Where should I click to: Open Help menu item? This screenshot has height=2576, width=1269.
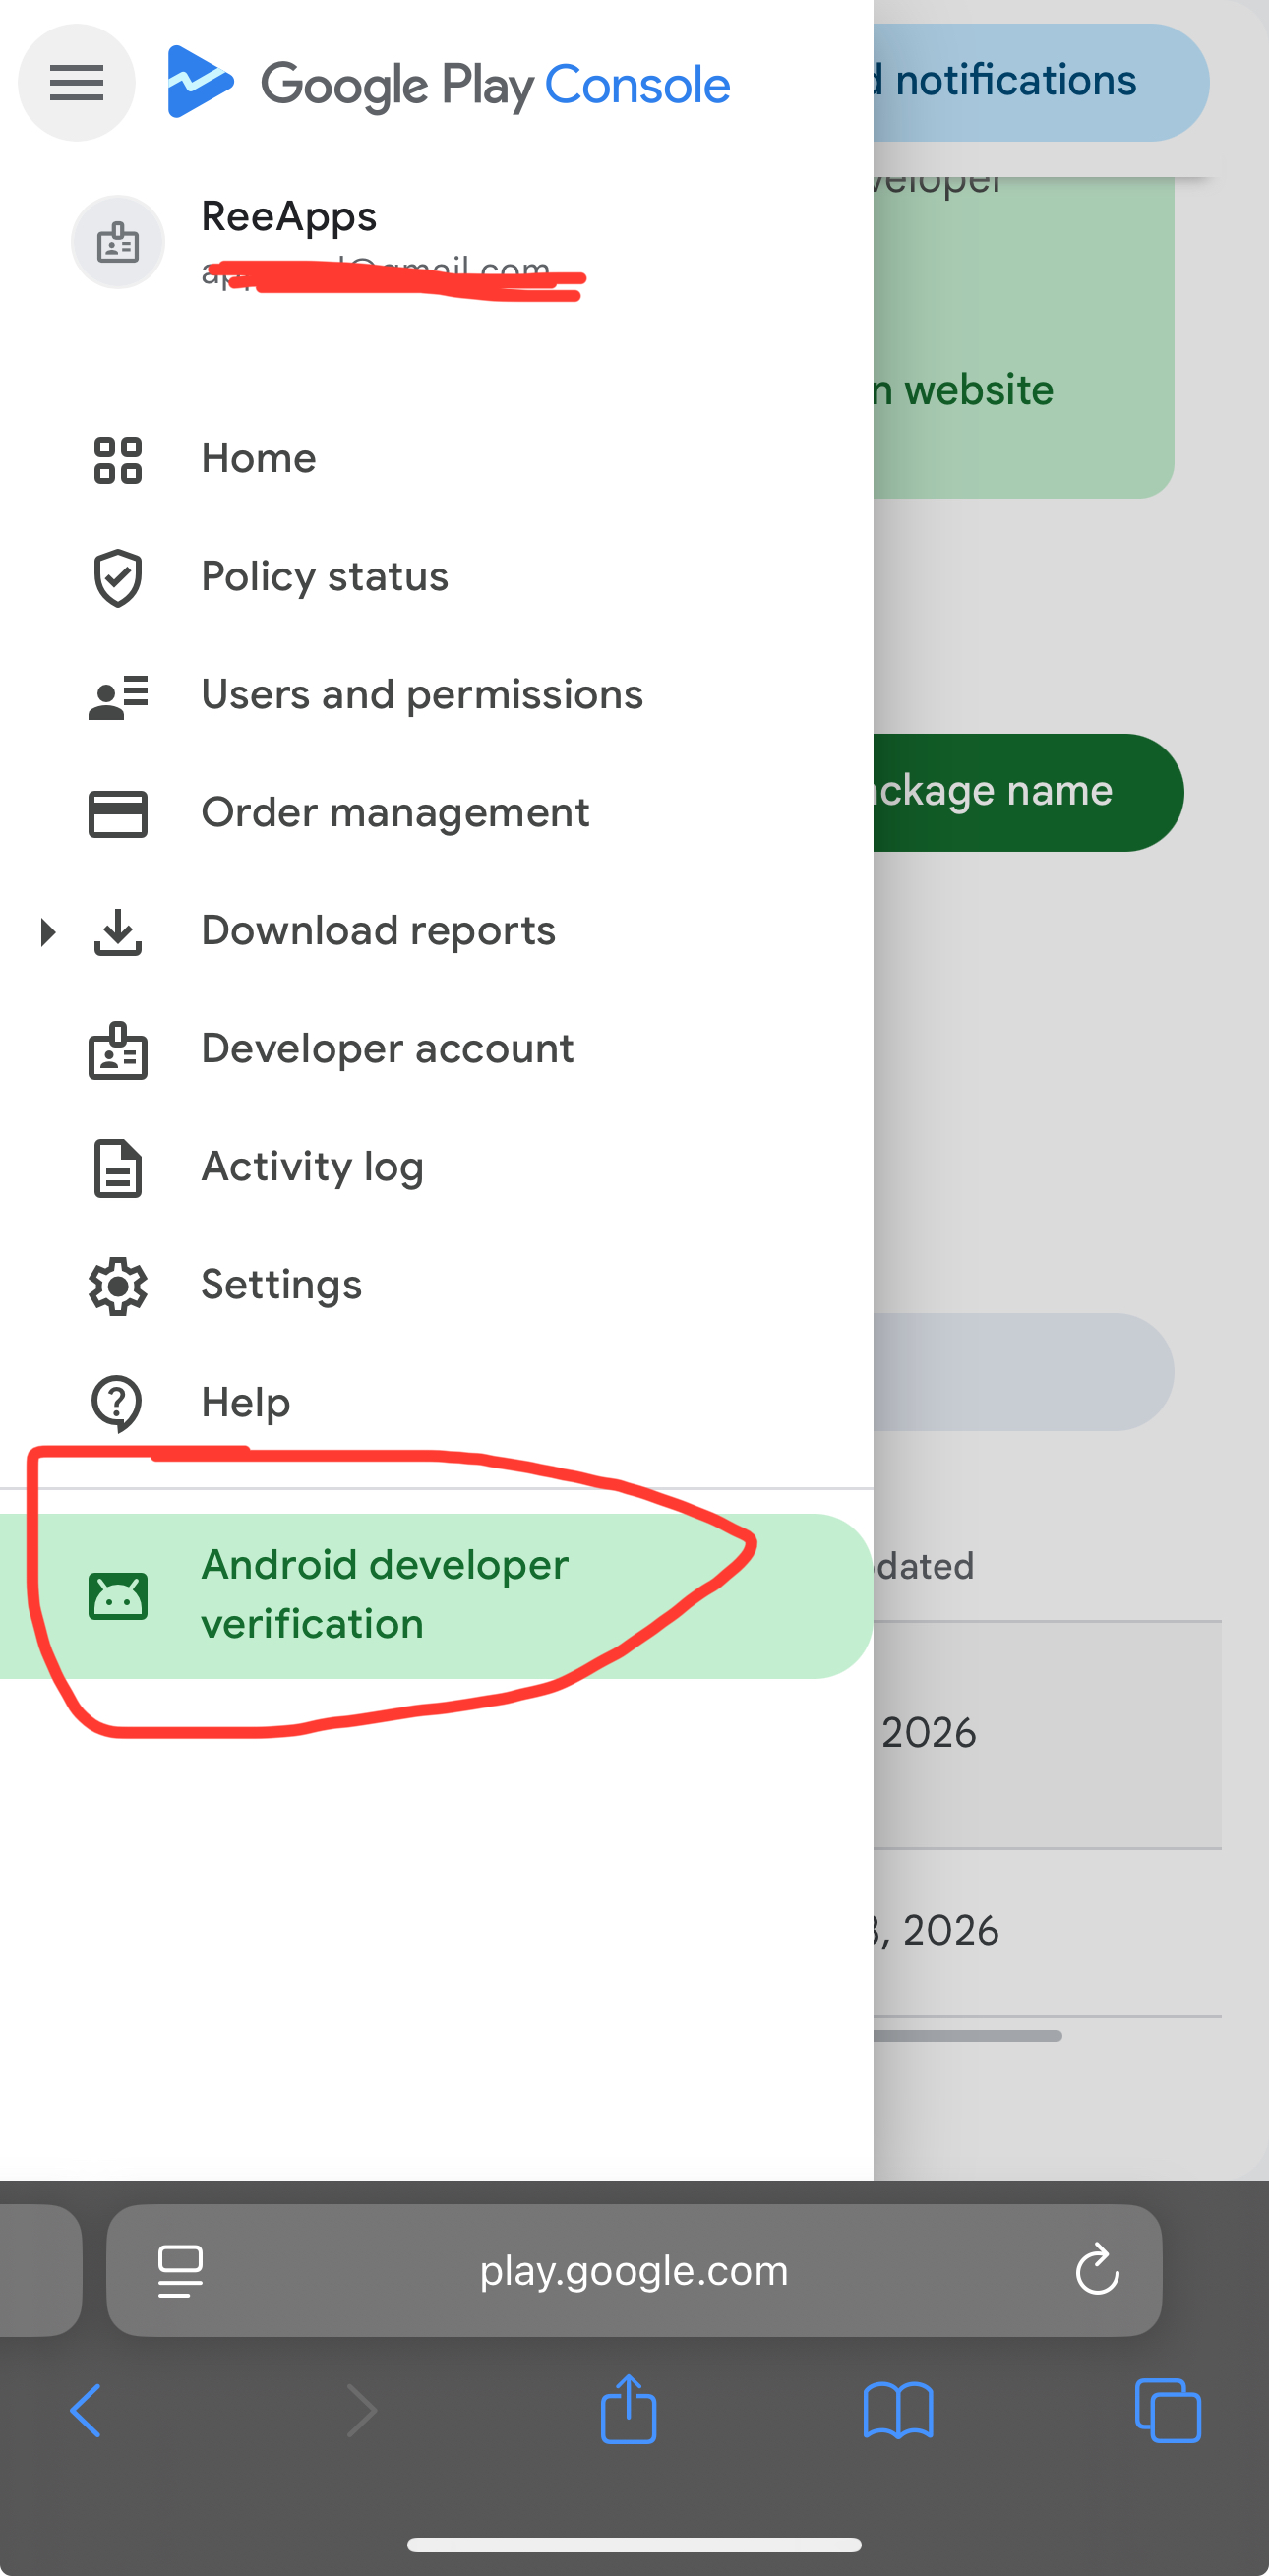click(x=437, y=1403)
